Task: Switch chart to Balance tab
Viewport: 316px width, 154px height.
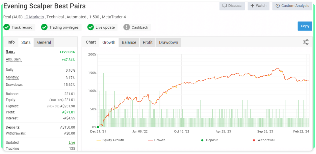Action: pyautogui.click(x=129, y=42)
